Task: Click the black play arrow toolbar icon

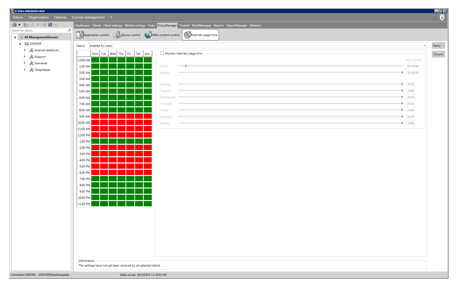Action: tap(19, 25)
